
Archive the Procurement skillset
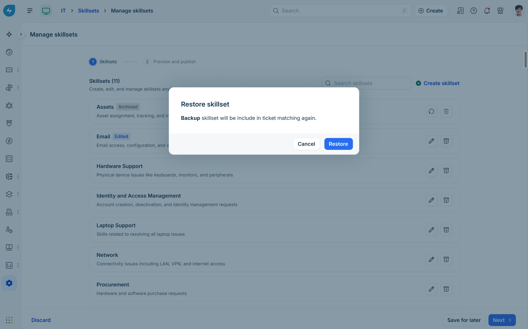pyautogui.click(x=446, y=289)
